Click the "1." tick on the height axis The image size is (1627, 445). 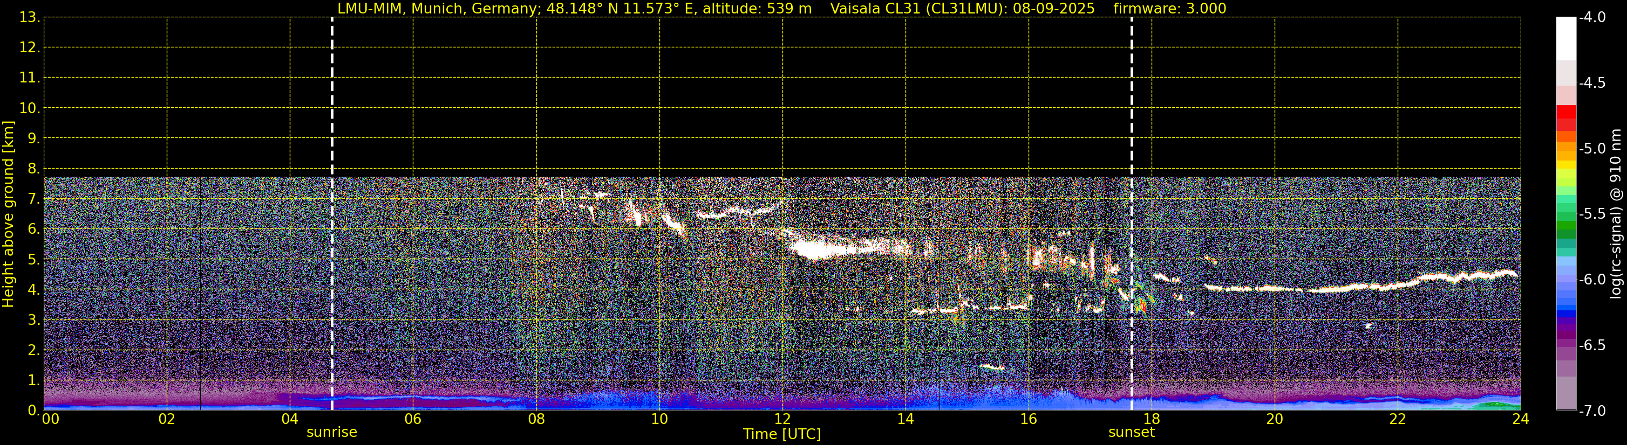click(x=33, y=380)
